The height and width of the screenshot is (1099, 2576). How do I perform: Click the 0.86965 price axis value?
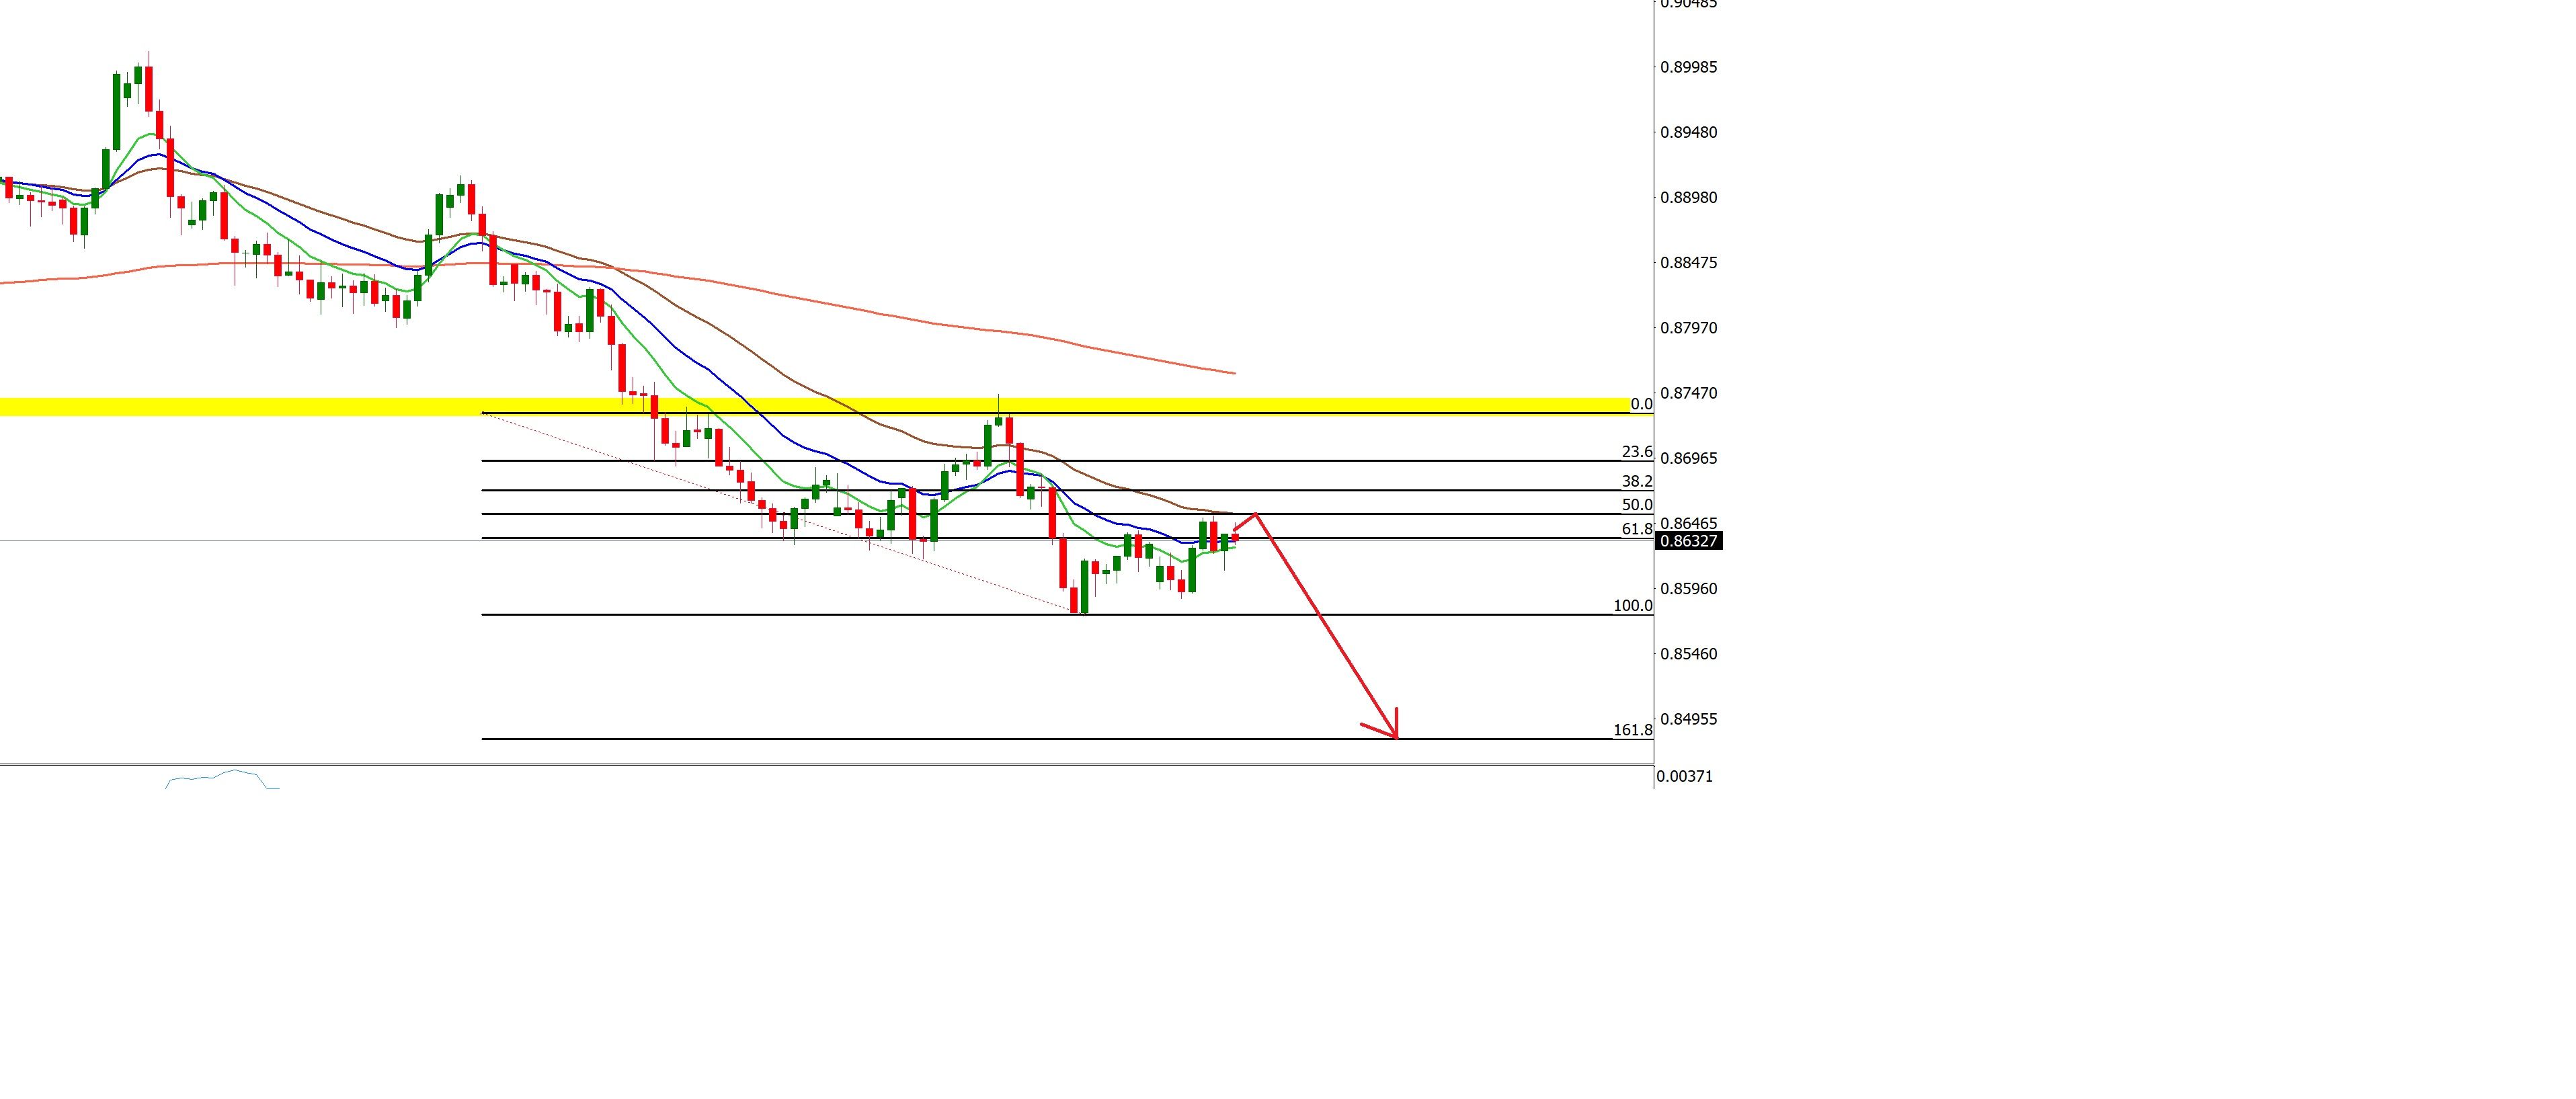pyautogui.click(x=1689, y=458)
